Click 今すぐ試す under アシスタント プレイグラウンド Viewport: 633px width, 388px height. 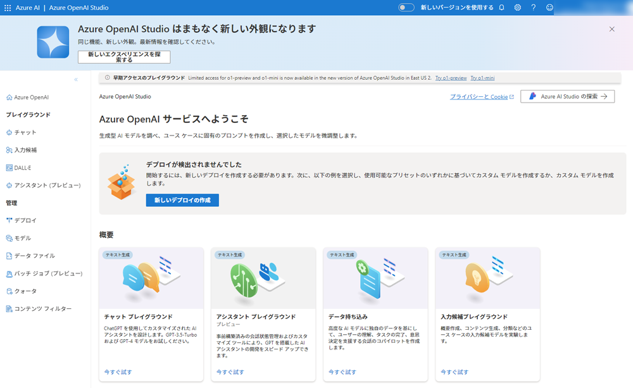click(230, 372)
